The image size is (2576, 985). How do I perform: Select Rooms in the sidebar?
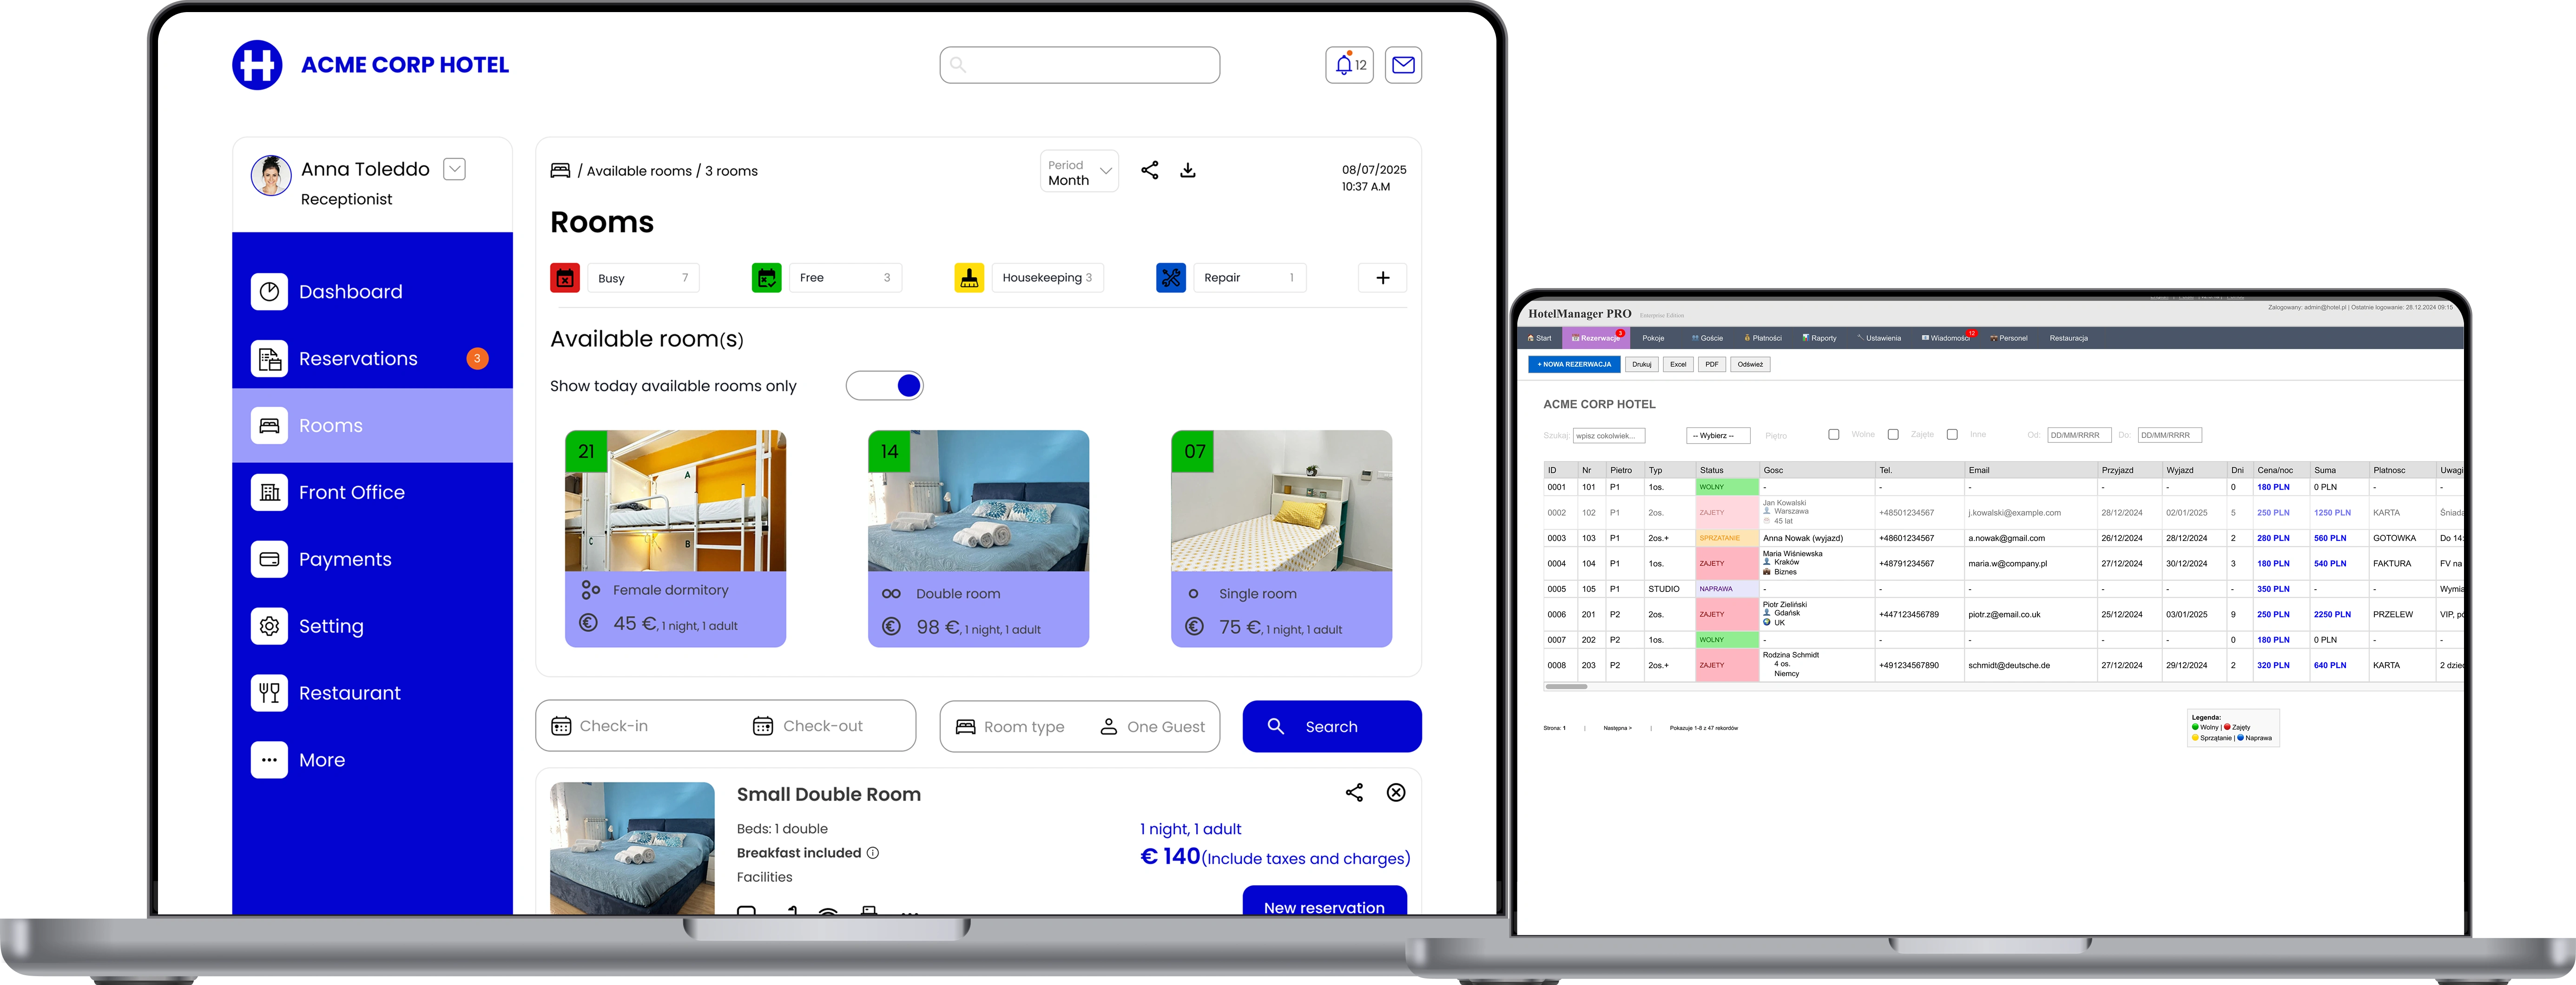[x=372, y=425]
